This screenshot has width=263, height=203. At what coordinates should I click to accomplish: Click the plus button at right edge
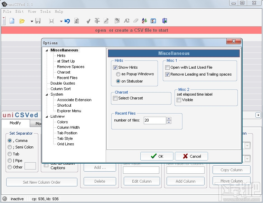[258, 115]
